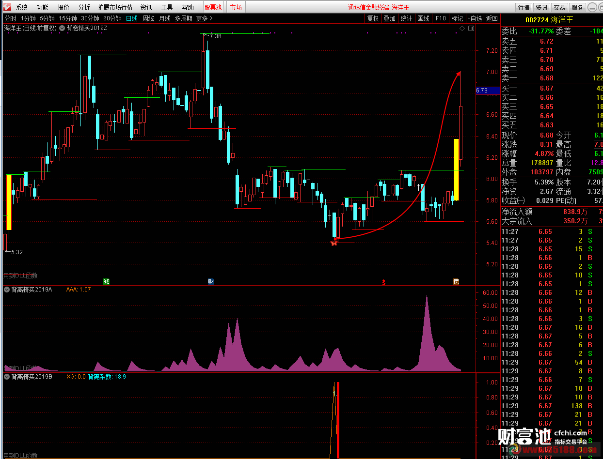Click the red 市场 button
The image size is (603, 459).
(x=236, y=7)
